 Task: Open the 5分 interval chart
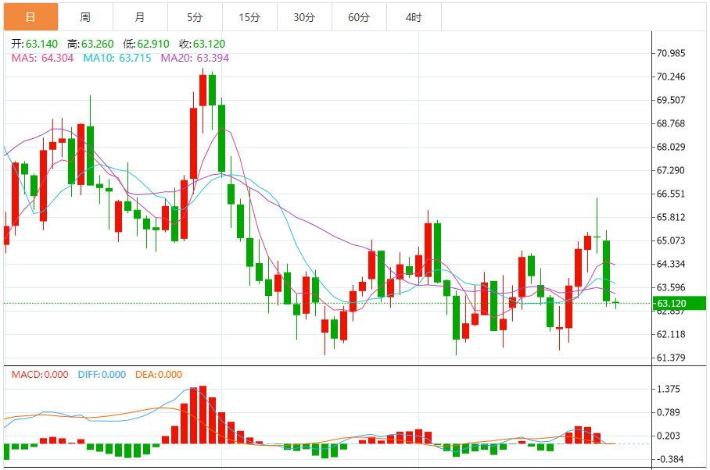[x=195, y=16]
